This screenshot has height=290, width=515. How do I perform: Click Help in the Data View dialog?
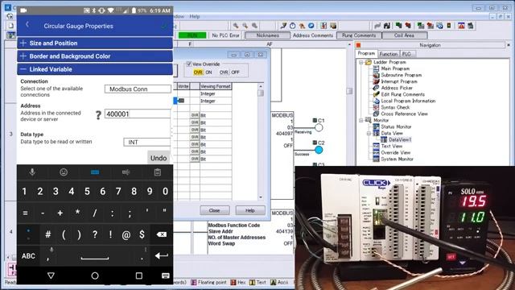click(250, 210)
